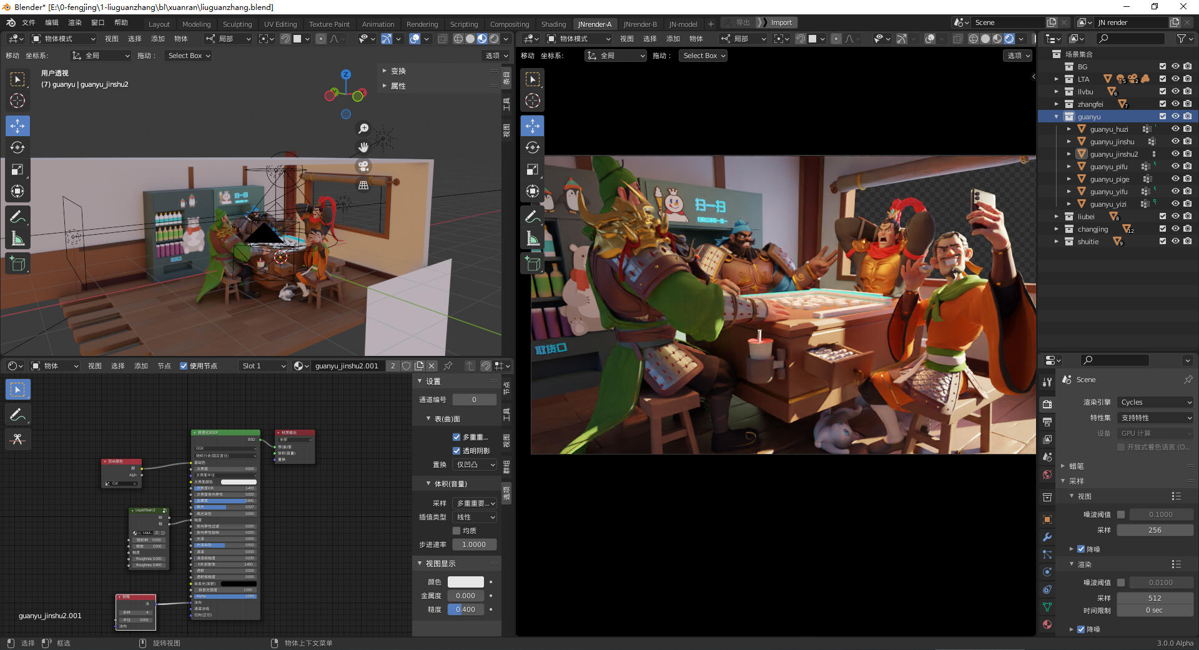Select the Annotate tool in node editor
This screenshot has width=1199, height=650.
coord(17,415)
